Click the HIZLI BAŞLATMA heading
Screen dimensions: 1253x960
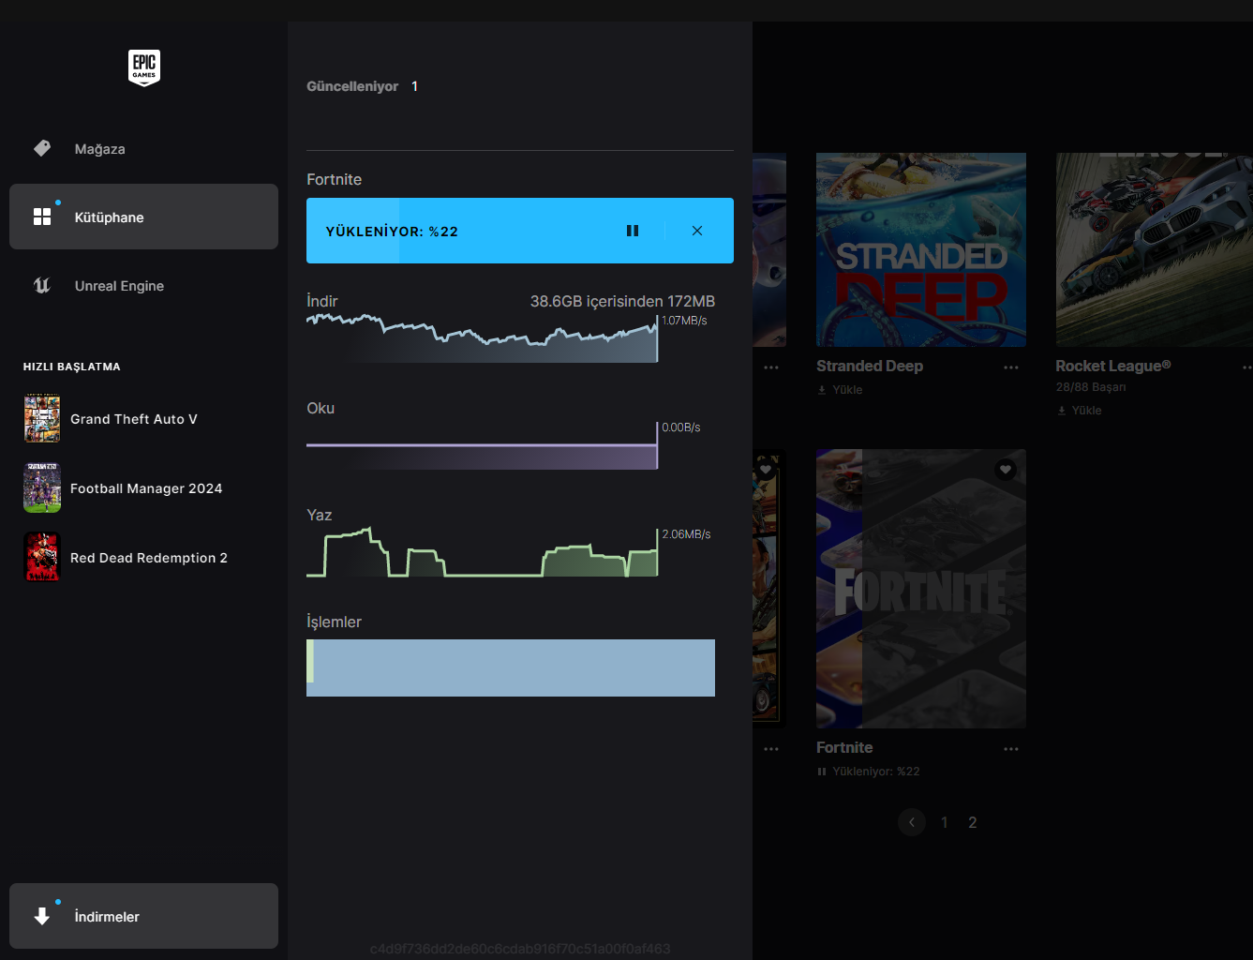pos(72,367)
